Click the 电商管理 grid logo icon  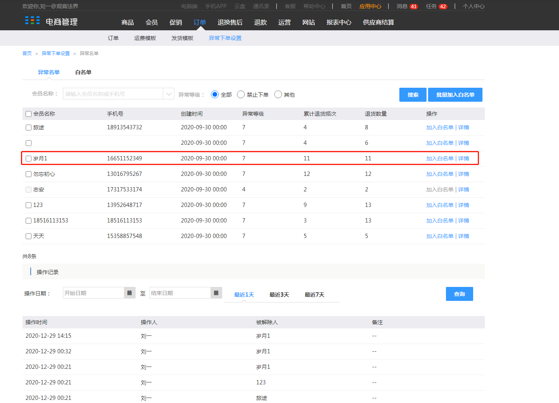click(x=32, y=21)
